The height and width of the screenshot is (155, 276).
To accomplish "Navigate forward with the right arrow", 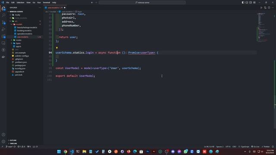I will (96, 3).
